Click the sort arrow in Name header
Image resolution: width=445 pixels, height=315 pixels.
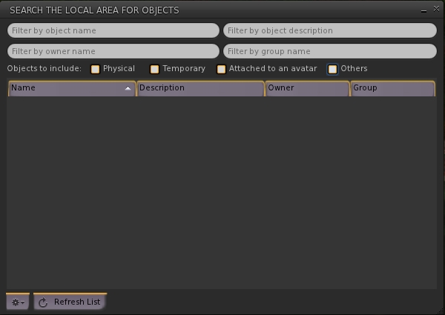(x=128, y=88)
